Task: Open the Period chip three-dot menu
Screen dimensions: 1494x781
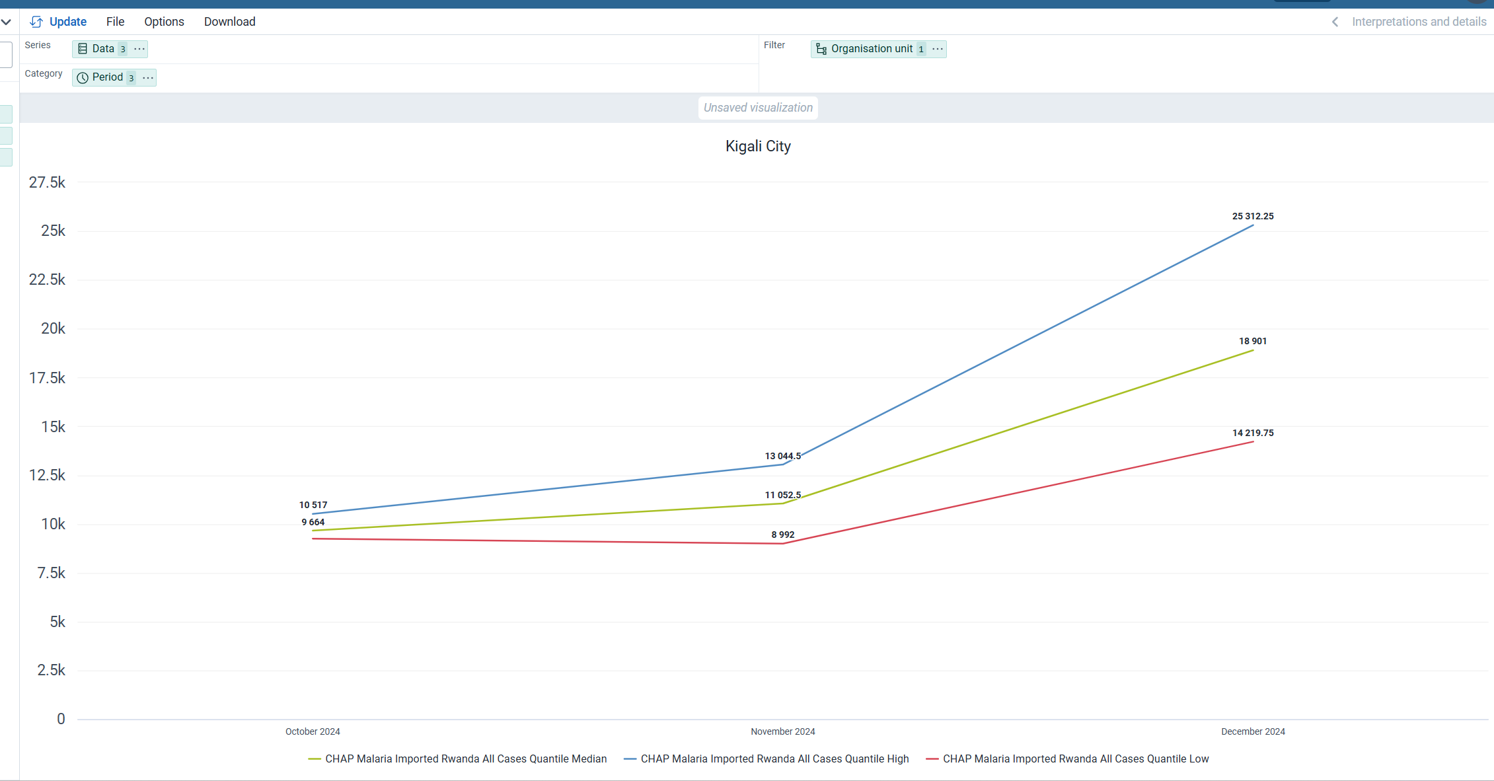Action: pyautogui.click(x=148, y=78)
